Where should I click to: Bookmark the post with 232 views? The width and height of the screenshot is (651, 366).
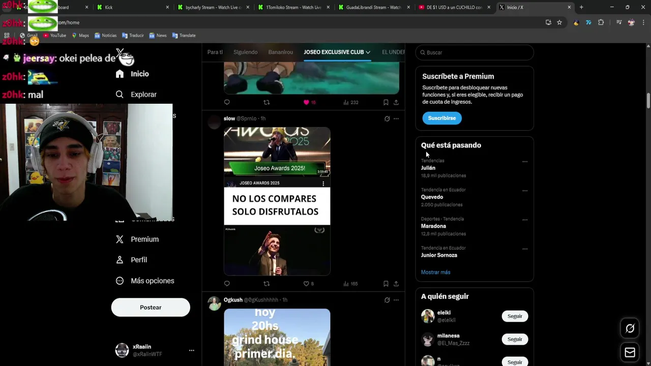pos(386,102)
